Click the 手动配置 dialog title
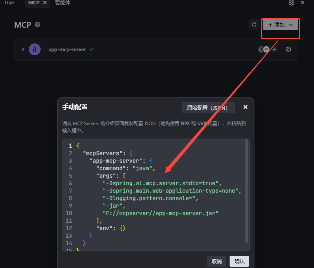 click(x=75, y=107)
